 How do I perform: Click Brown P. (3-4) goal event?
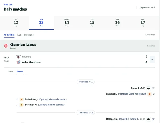pos(138,88)
